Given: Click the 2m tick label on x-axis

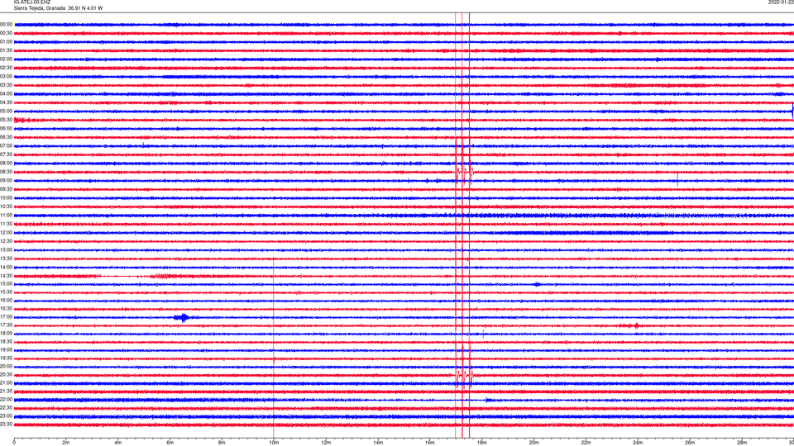Looking at the screenshot, I should [x=66, y=443].
